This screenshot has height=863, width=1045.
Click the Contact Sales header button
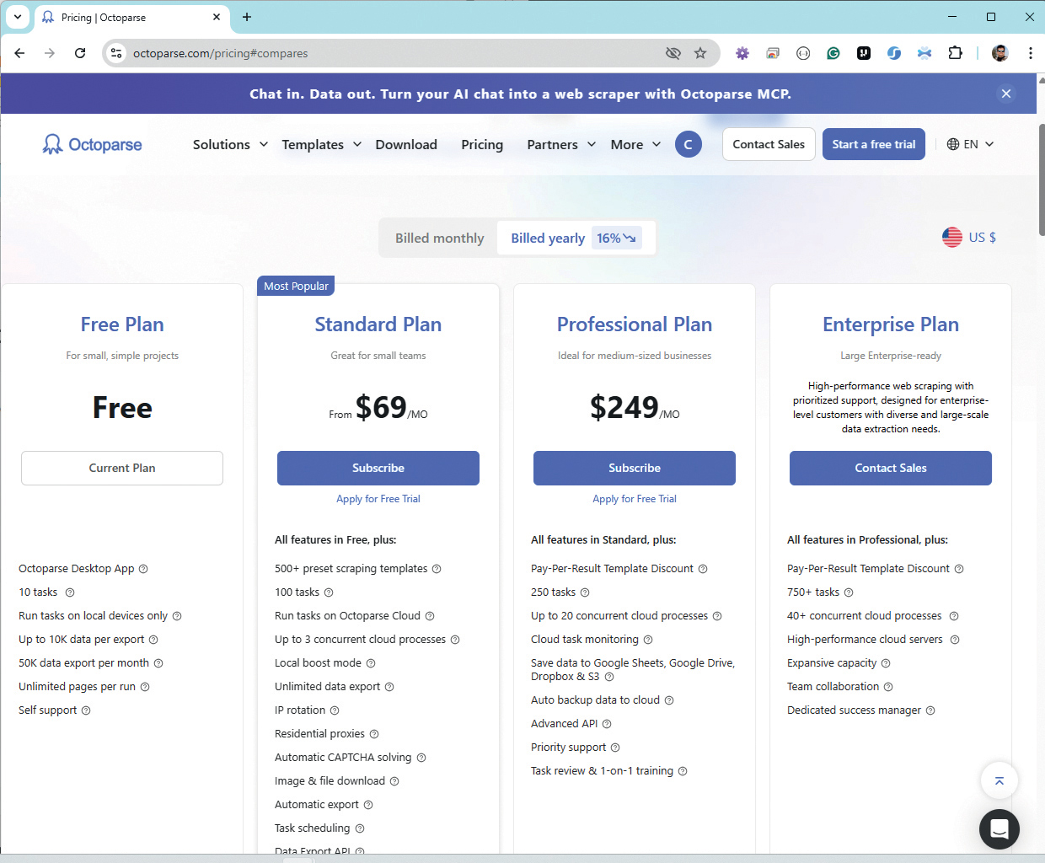coord(769,144)
